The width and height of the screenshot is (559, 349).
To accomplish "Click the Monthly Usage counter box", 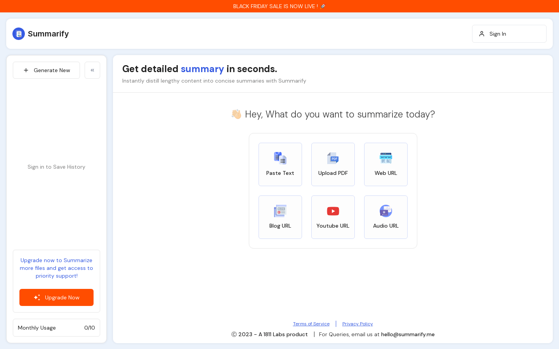I will click(56, 328).
